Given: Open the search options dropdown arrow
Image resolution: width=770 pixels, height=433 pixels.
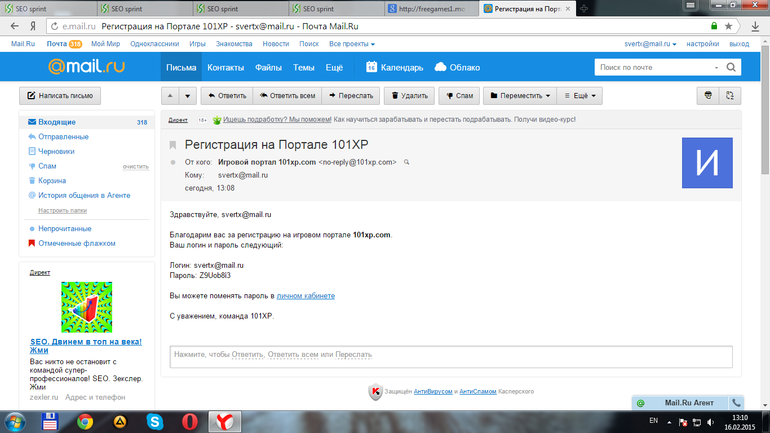Looking at the screenshot, I should 716,68.
